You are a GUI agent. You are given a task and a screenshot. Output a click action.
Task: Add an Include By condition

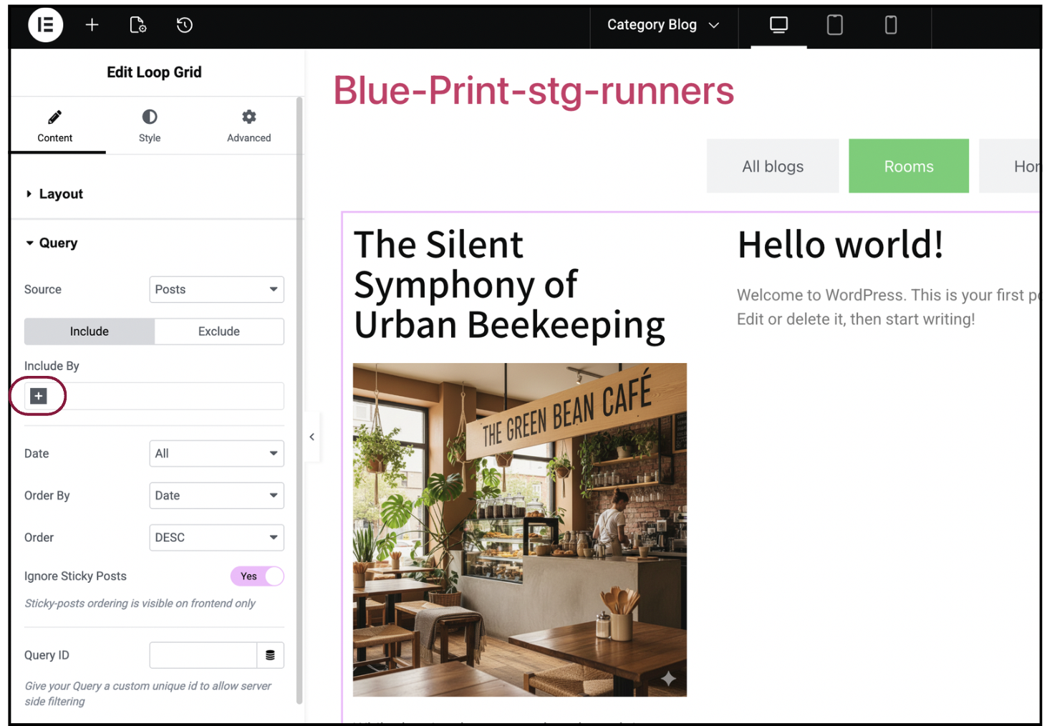click(x=39, y=396)
